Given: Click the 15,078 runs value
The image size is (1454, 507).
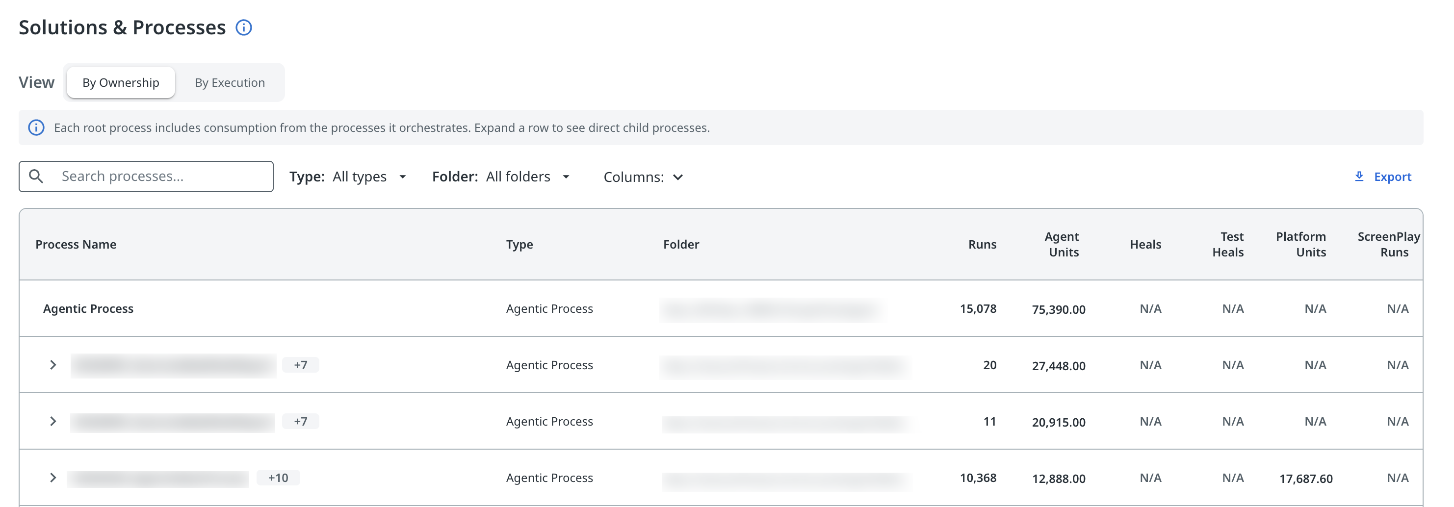Looking at the screenshot, I should click(978, 309).
